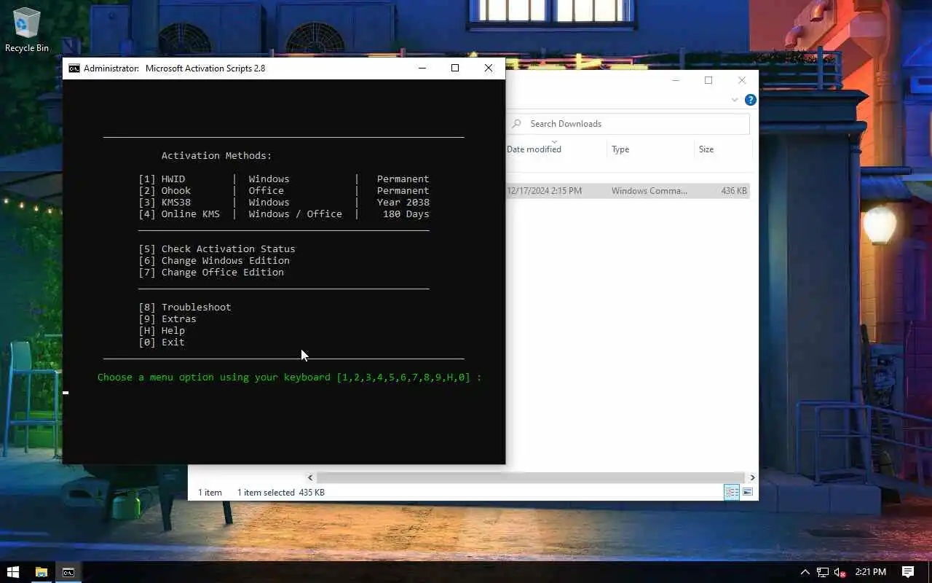Select the file row dated 12/17/2024
Screen dimensions: 932x583
click(628, 191)
